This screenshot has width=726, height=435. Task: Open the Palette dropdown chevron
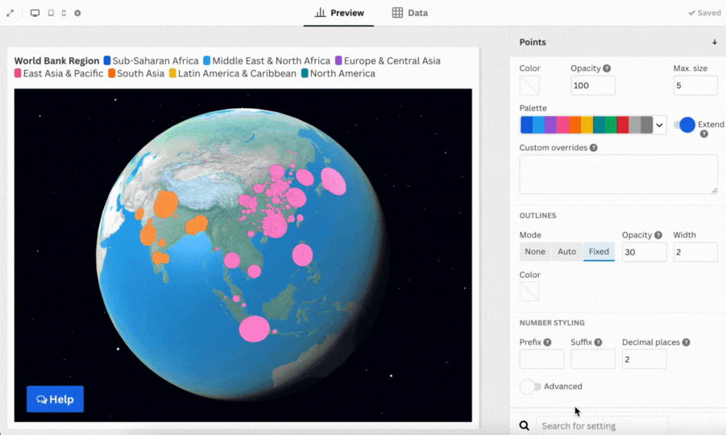659,125
